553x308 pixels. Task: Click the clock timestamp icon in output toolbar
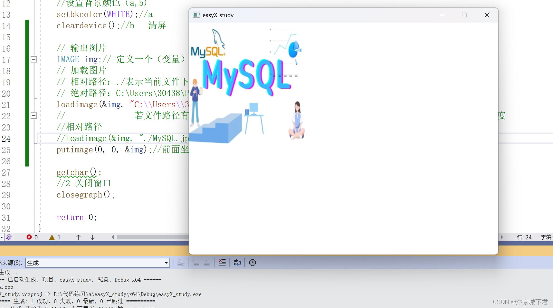[x=253, y=263]
